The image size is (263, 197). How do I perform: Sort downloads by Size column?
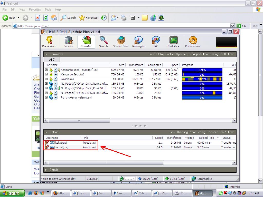pyautogui.click(x=118, y=65)
